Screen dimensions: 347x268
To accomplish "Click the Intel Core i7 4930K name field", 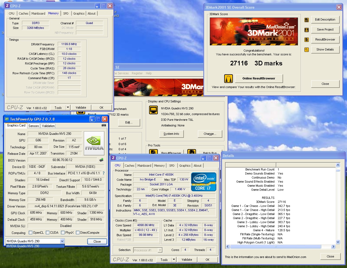I will (161, 175).
